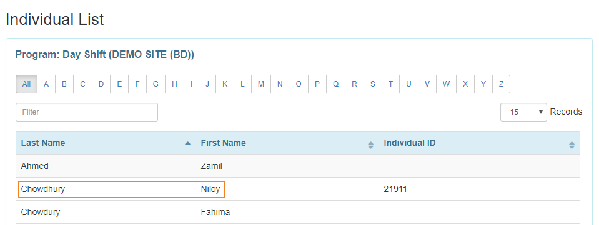Open Chowdury Fahima row
599x225 pixels.
point(298,212)
